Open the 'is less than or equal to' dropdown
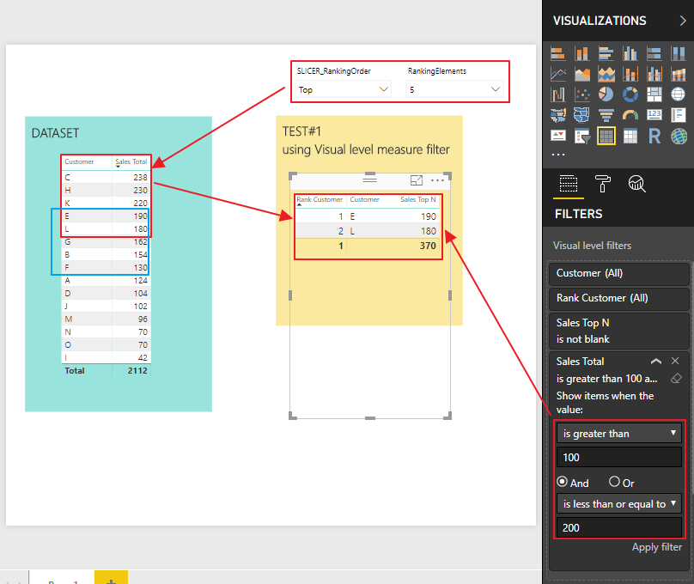694x584 pixels. pos(618,503)
